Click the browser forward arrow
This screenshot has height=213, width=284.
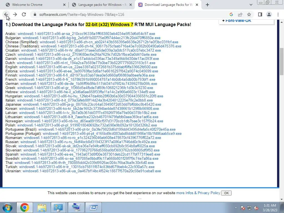(x=15, y=14)
